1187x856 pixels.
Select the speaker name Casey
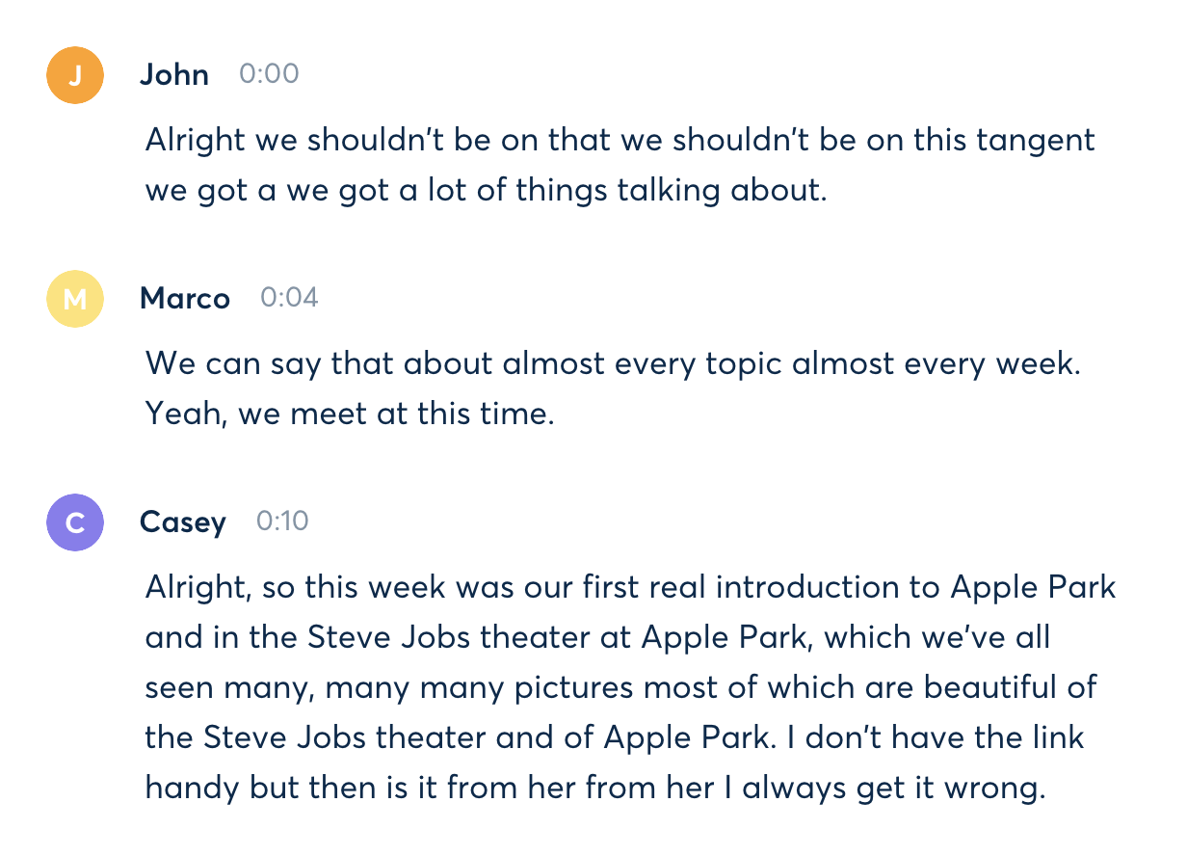(x=183, y=522)
